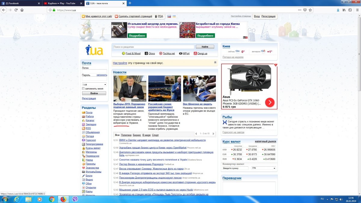Click the red arrow on the Asus ad
Viewport: 361px width, 203px height.
point(270,103)
